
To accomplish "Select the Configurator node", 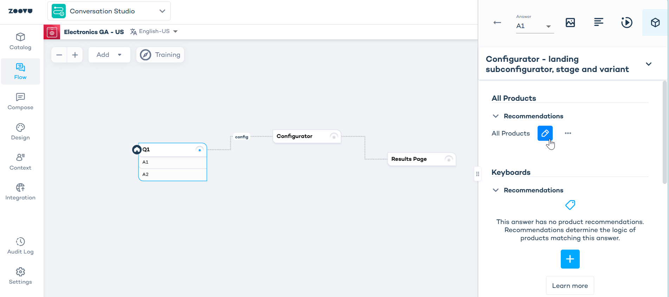I will 307,136.
